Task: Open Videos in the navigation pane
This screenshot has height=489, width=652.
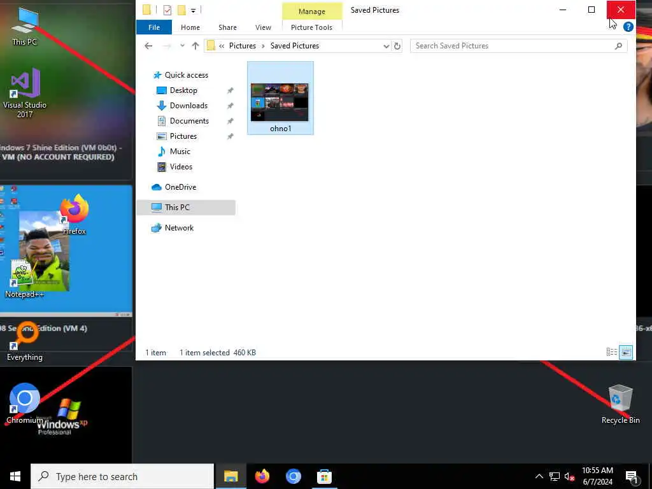Action: [x=181, y=167]
